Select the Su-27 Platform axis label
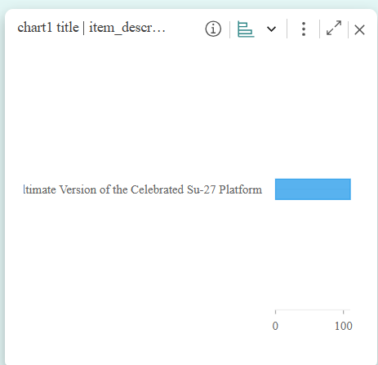This screenshot has height=365, width=378. tap(143, 189)
